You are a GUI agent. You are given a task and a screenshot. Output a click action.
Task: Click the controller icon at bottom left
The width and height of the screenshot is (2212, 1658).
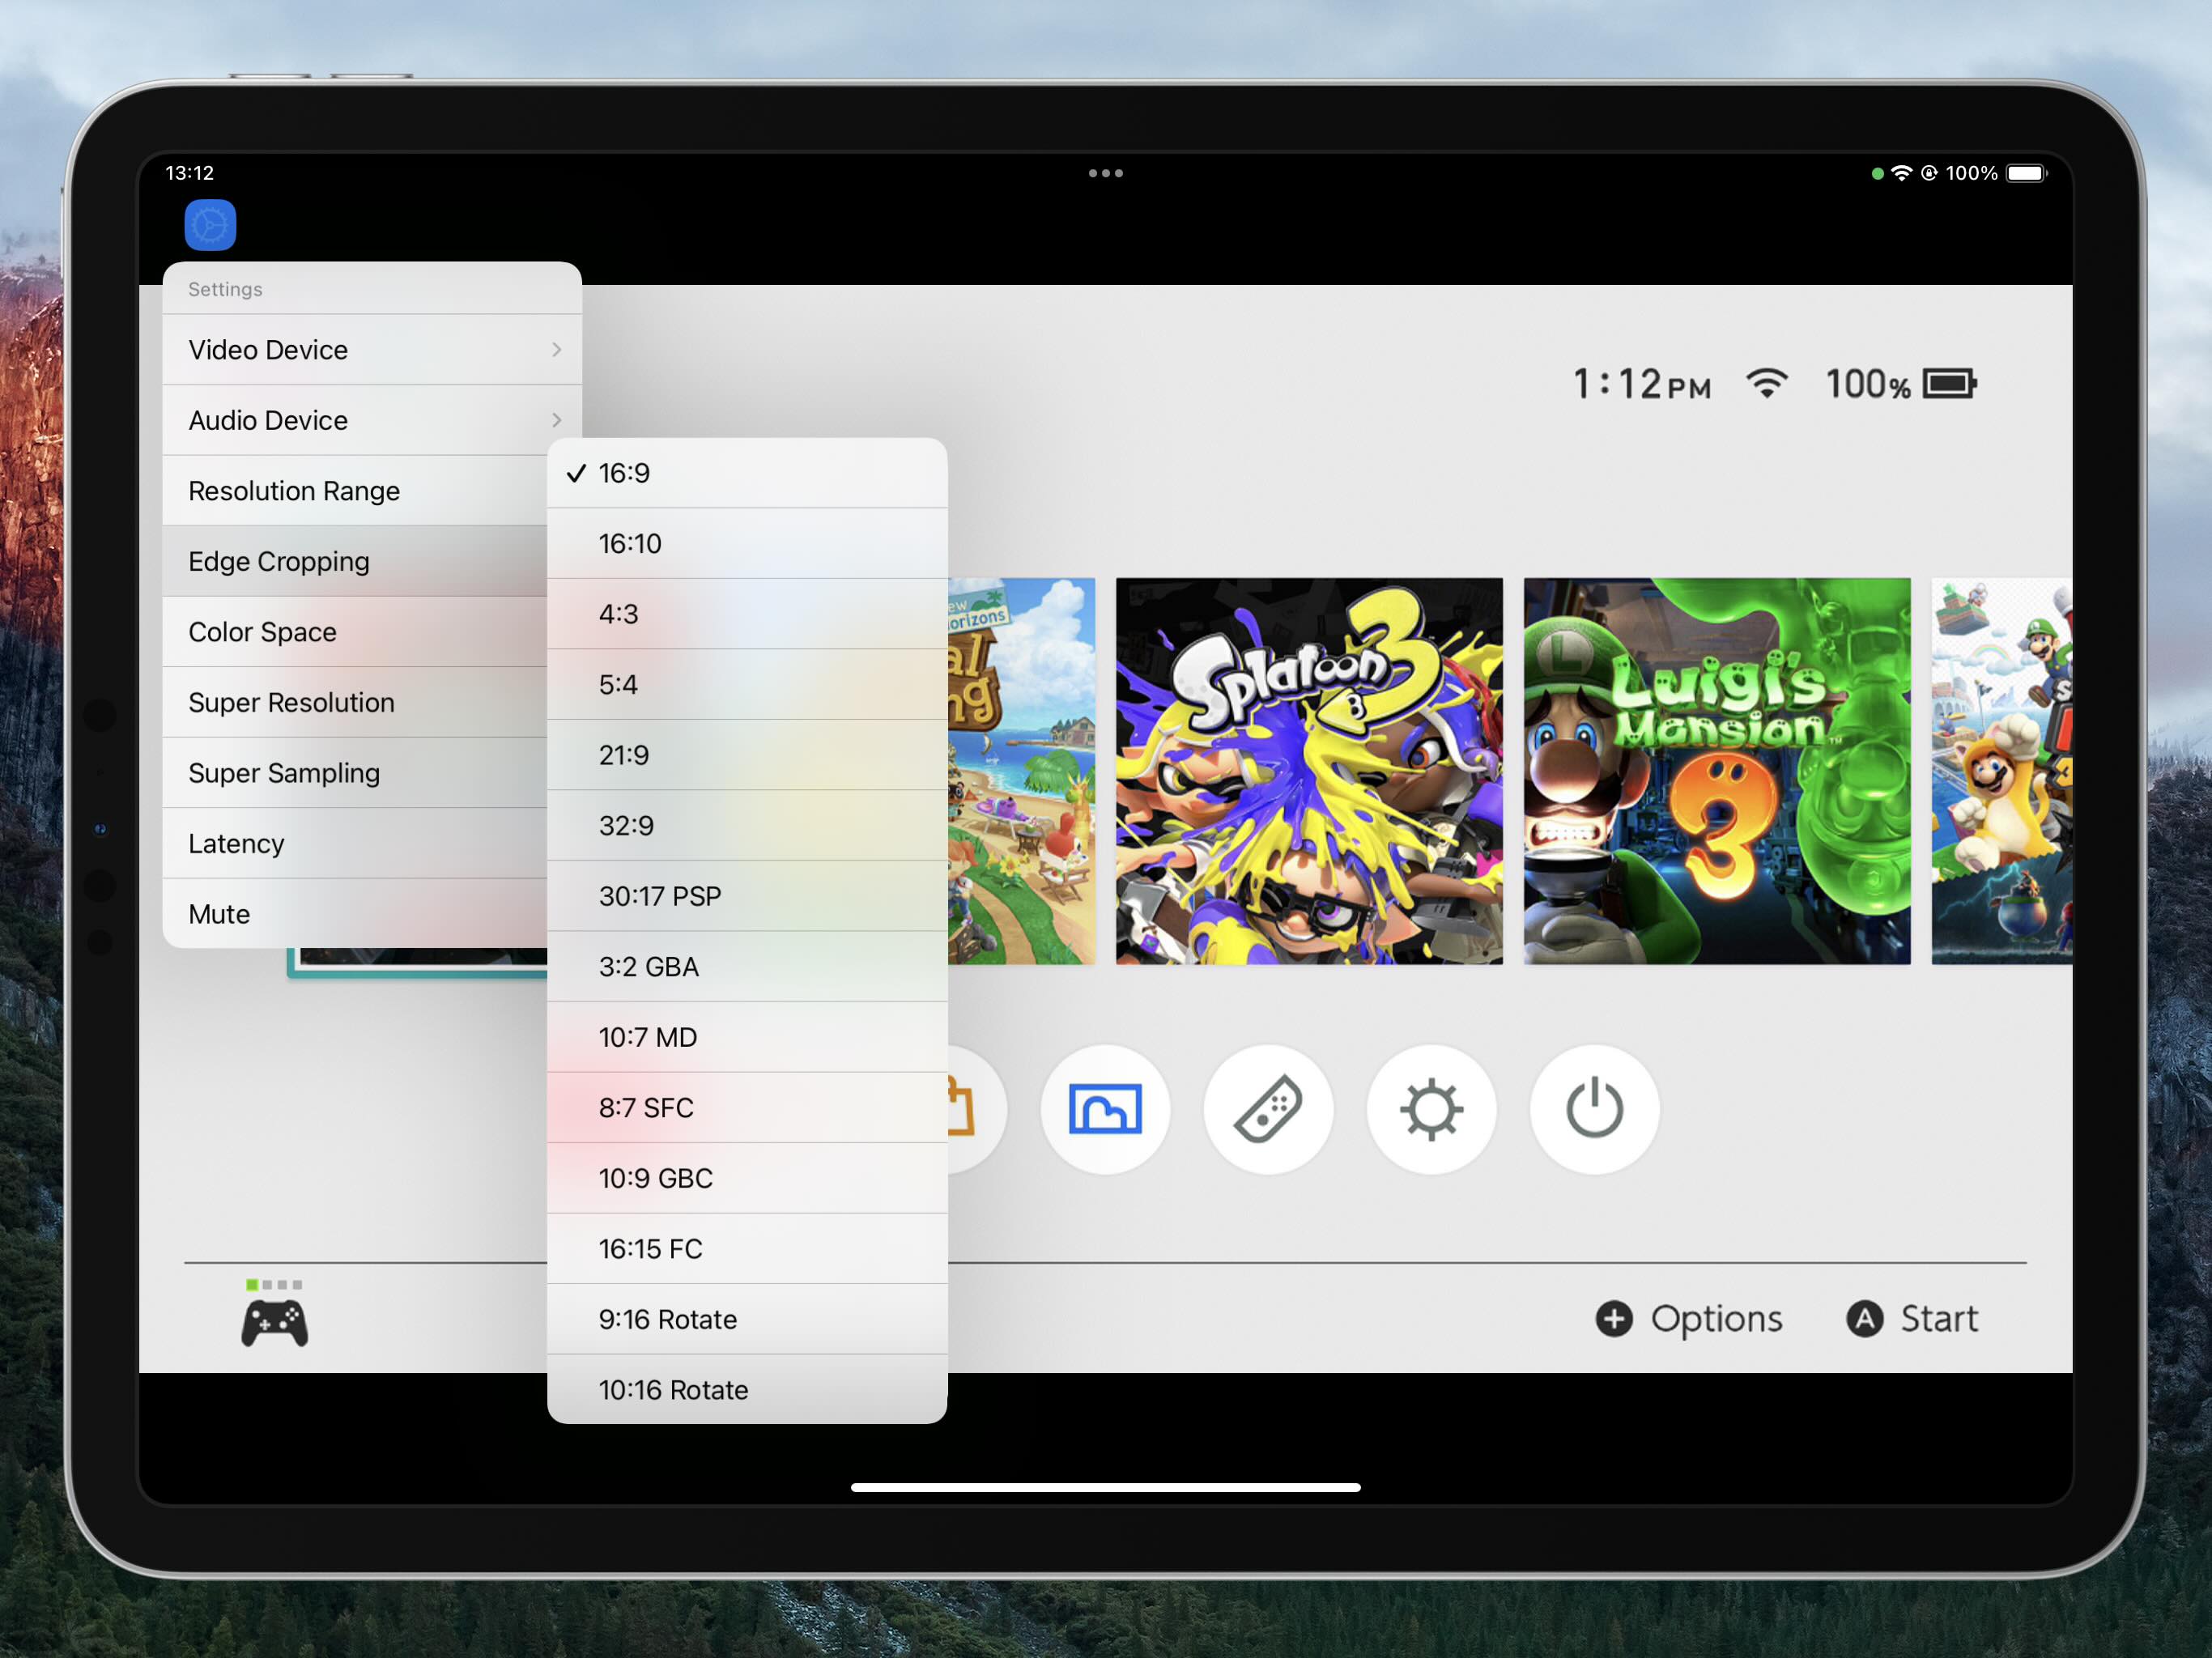click(x=275, y=1323)
